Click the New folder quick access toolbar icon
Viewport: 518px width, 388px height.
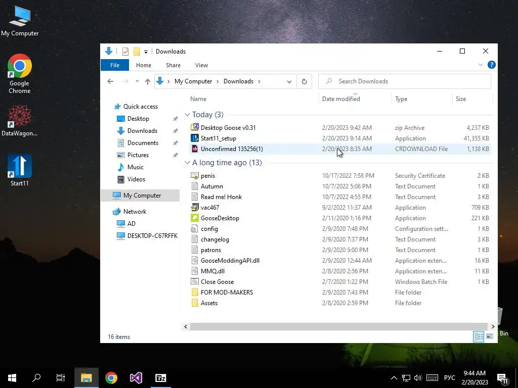point(137,52)
